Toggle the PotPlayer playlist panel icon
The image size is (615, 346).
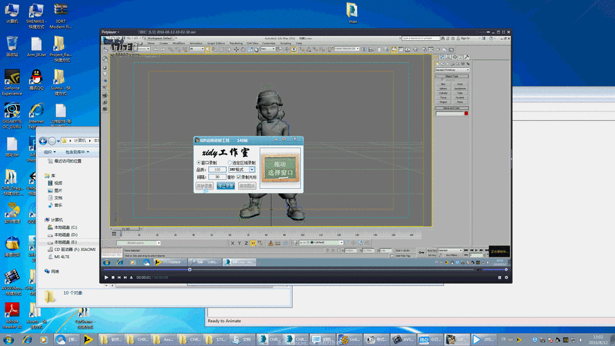499,277
